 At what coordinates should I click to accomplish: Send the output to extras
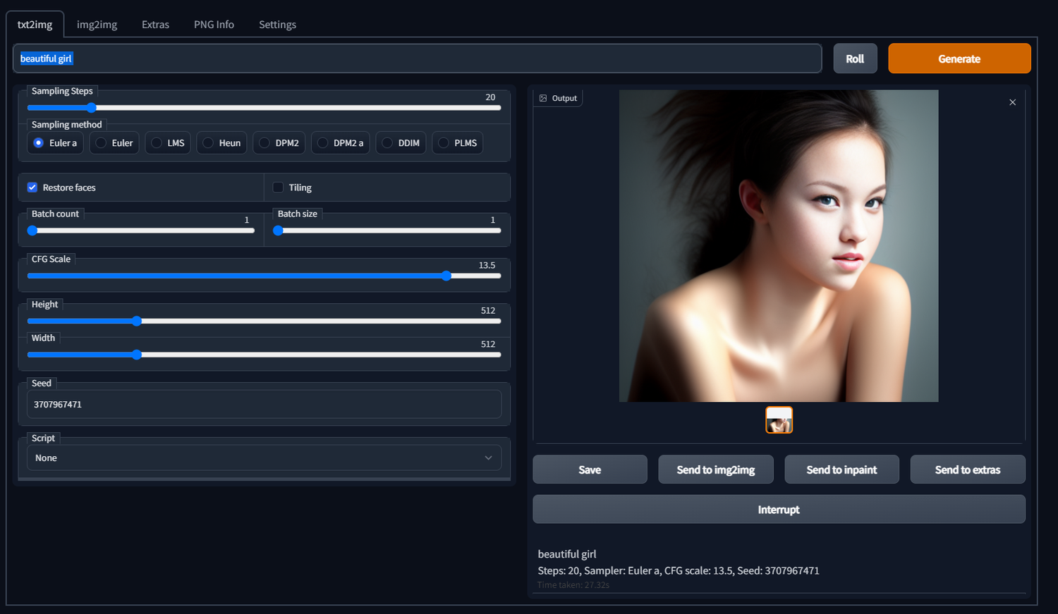968,469
